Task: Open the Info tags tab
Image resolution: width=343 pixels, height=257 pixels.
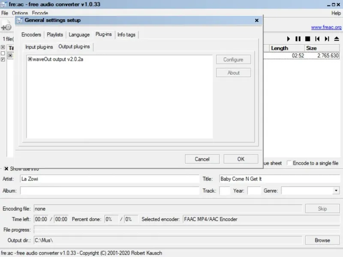Action: click(x=126, y=35)
